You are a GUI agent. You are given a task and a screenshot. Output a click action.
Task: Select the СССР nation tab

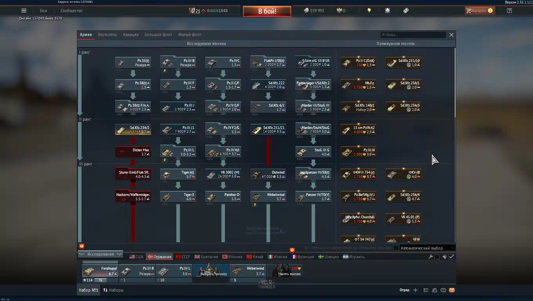point(183,257)
